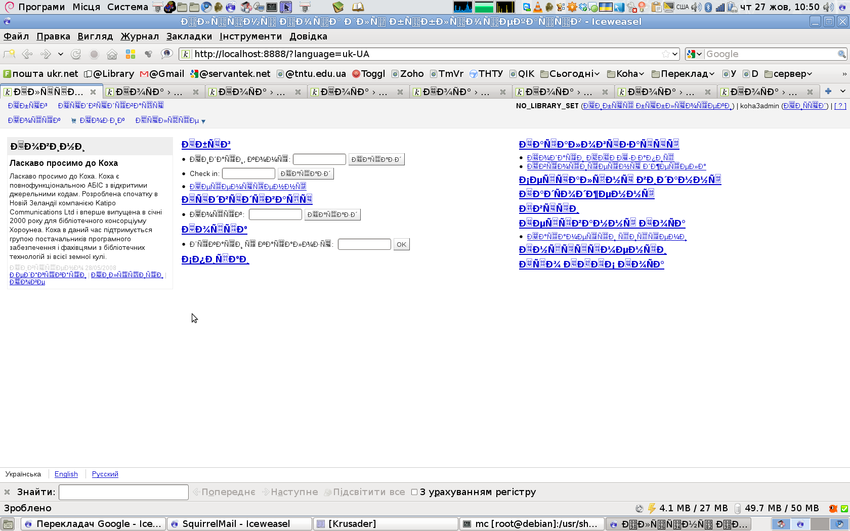
Task: Switch page language to English
Action: point(66,474)
